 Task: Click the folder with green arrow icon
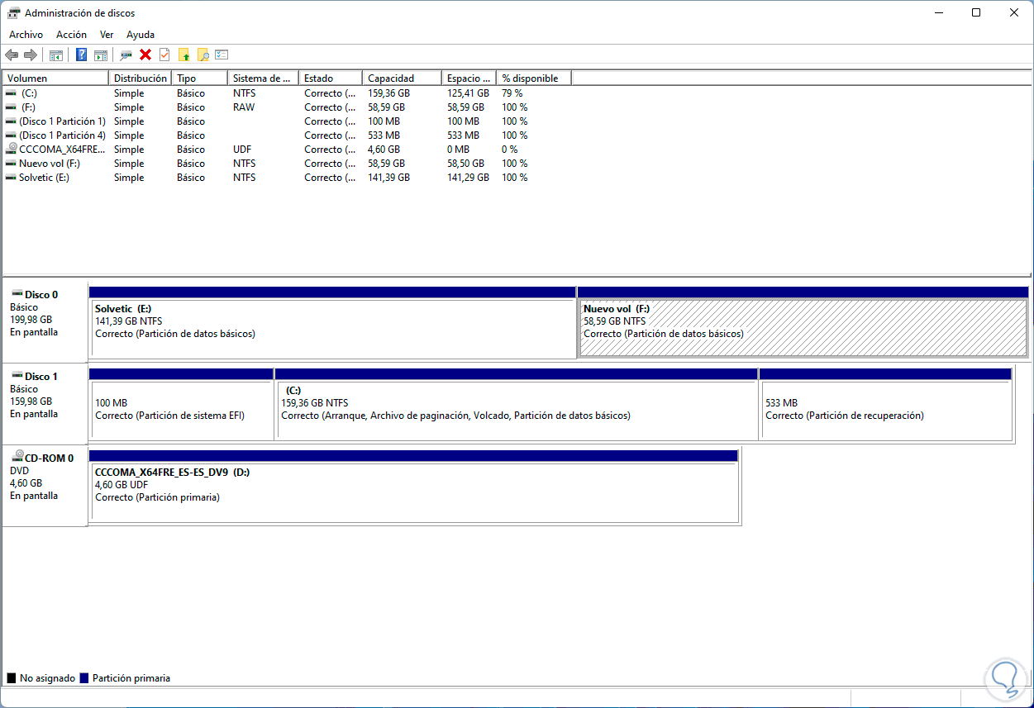183,55
